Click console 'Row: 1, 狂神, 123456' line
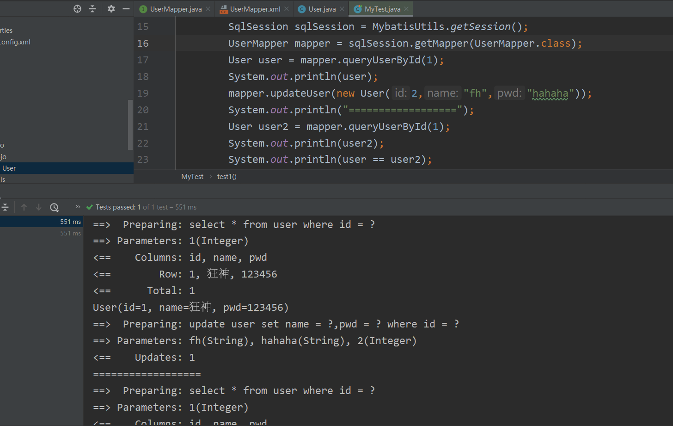 click(185, 274)
